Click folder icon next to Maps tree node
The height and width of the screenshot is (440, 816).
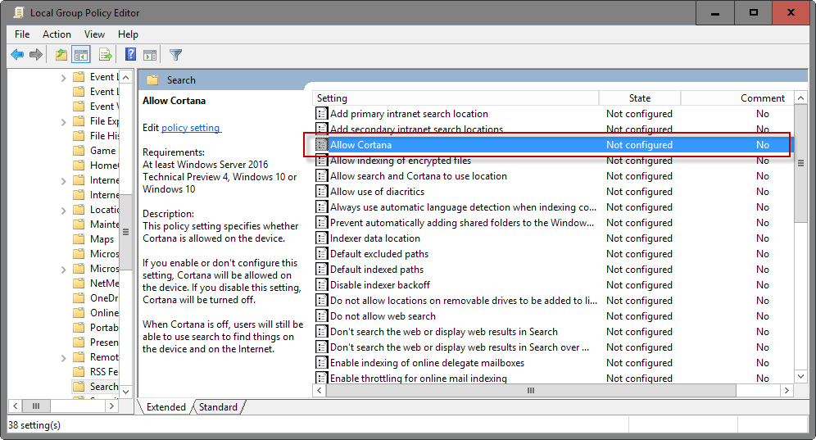point(79,238)
